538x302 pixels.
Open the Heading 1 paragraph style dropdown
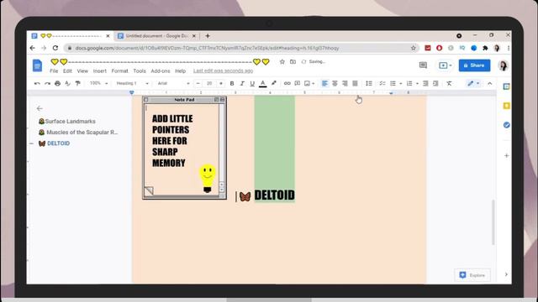132,83
